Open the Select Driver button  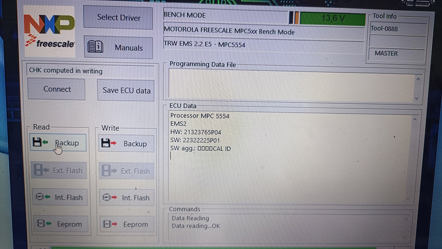pos(118,18)
